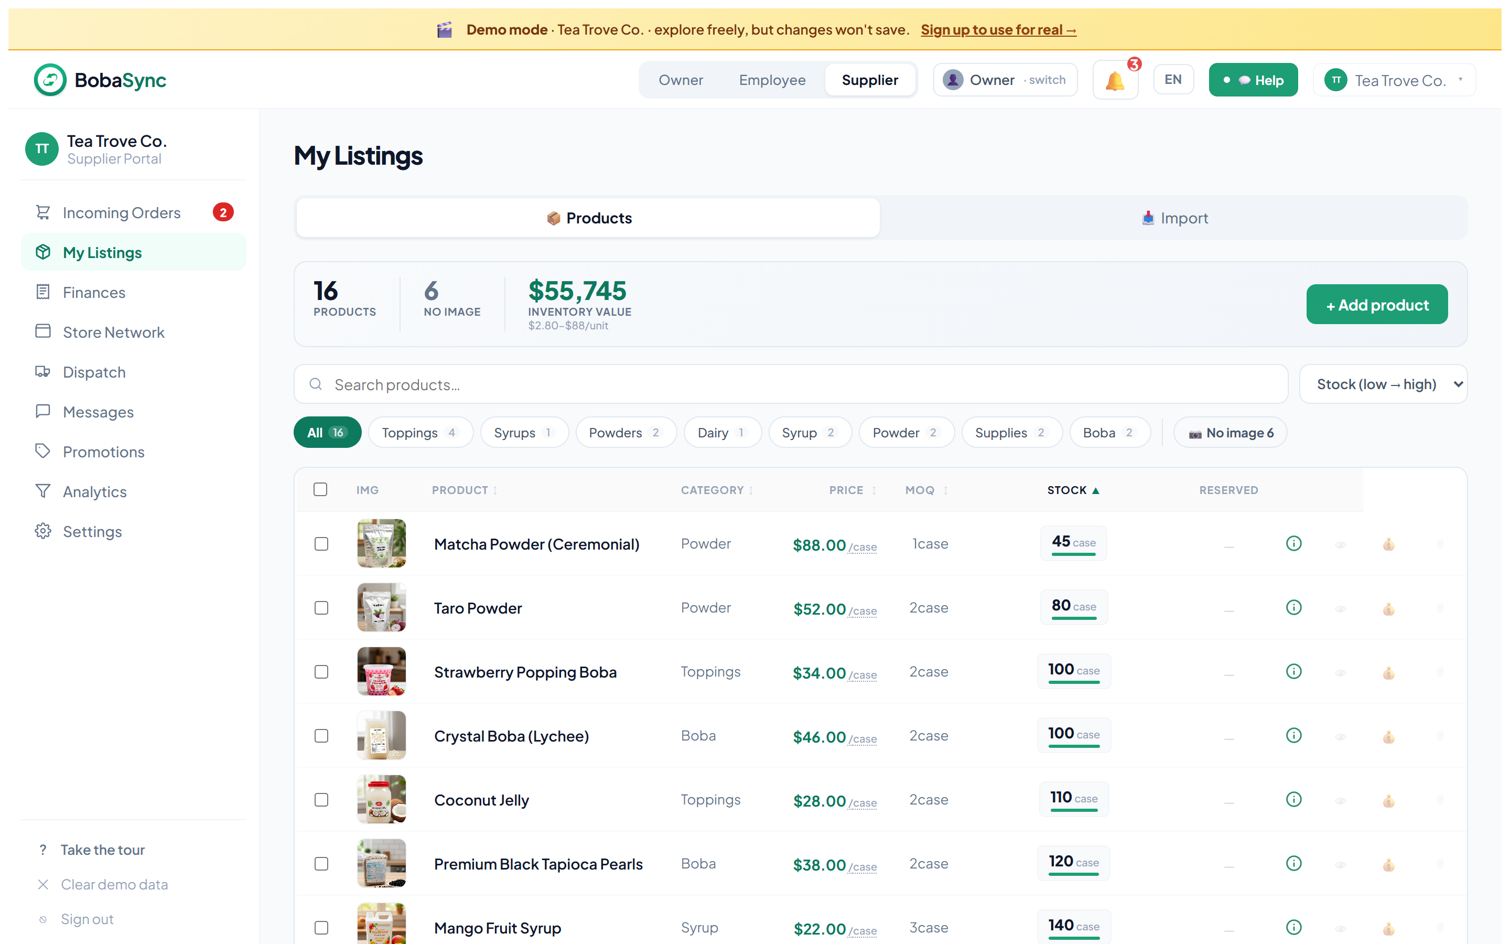Click info icon for Taro Powder row
This screenshot has width=1510, height=944.
coord(1293,607)
